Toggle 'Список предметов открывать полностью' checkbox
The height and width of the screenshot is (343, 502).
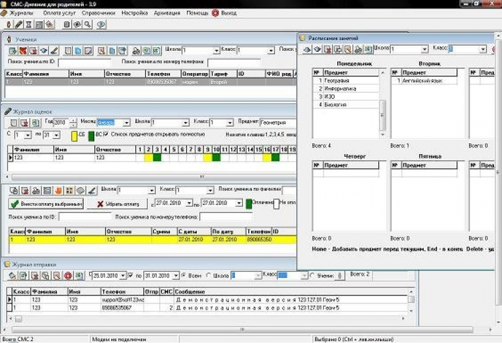[106, 134]
